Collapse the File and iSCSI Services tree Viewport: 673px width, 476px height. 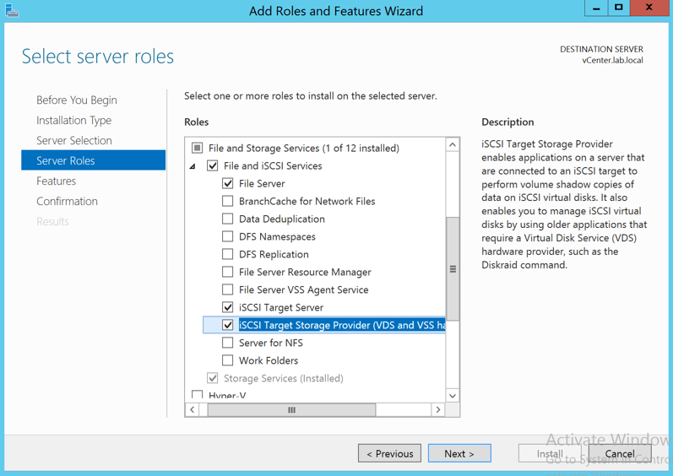point(193,166)
